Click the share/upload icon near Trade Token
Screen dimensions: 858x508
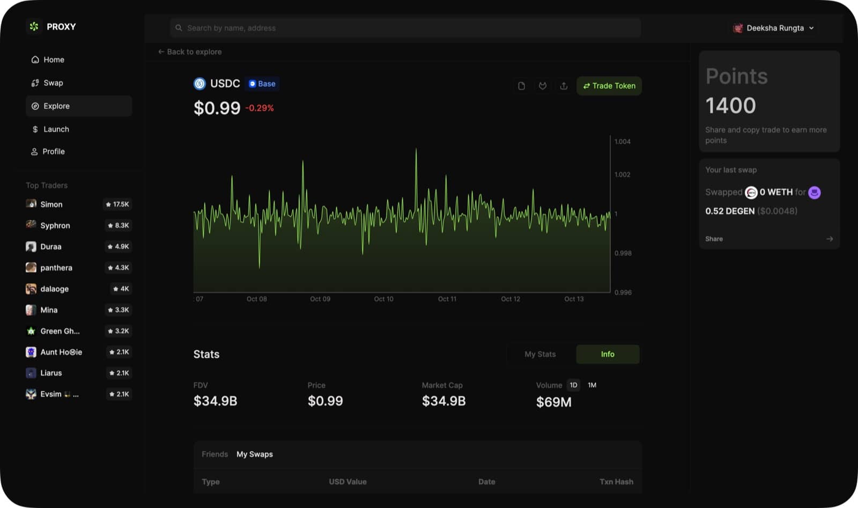564,86
